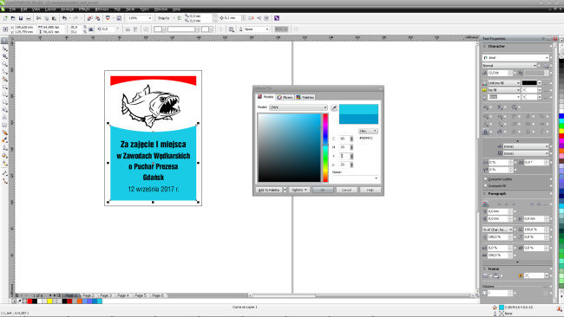This screenshot has width=564, height=317.
Task: Enable the Overprint outline checkbox
Action: click(x=485, y=178)
